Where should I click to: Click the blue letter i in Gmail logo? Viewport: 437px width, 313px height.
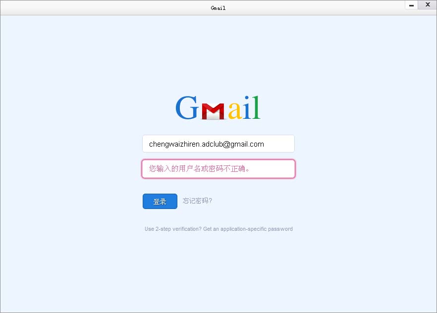247,107
